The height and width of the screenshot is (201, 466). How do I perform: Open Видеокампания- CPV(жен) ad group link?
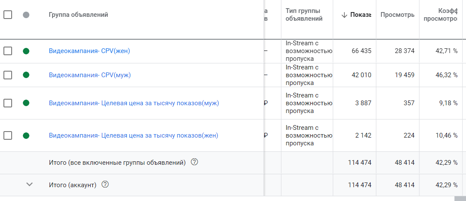coord(89,51)
